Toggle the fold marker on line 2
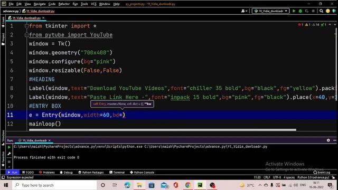338x190 pixels. click(x=26, y=35)
